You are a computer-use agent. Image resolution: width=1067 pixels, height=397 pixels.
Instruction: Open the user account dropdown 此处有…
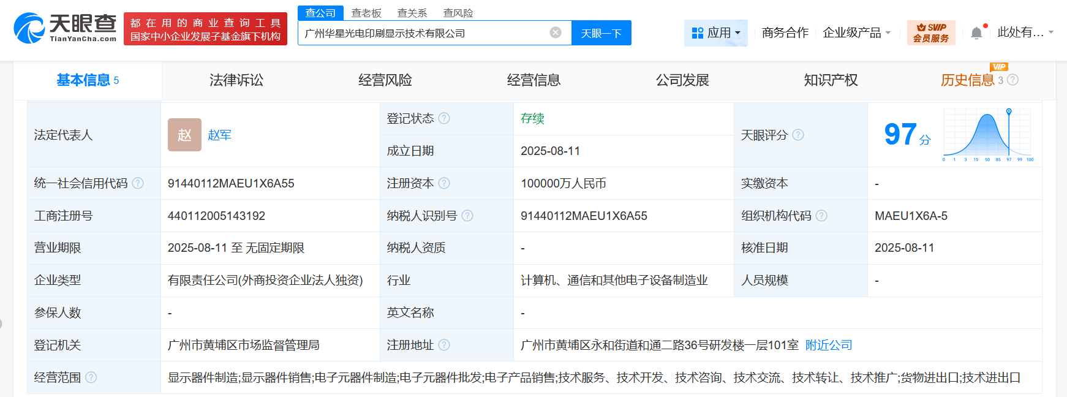click(1025, 32)
